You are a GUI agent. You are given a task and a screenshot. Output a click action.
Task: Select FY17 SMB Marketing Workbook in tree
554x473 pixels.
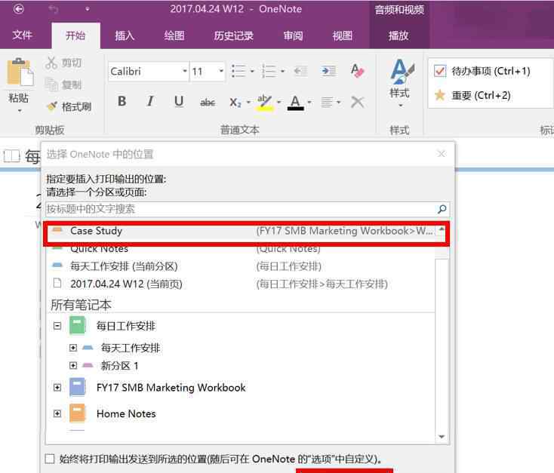171,388
